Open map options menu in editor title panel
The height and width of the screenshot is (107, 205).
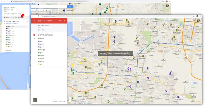coord(28,7)
